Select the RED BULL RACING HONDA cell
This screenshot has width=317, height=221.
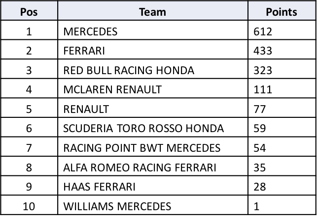153,69
